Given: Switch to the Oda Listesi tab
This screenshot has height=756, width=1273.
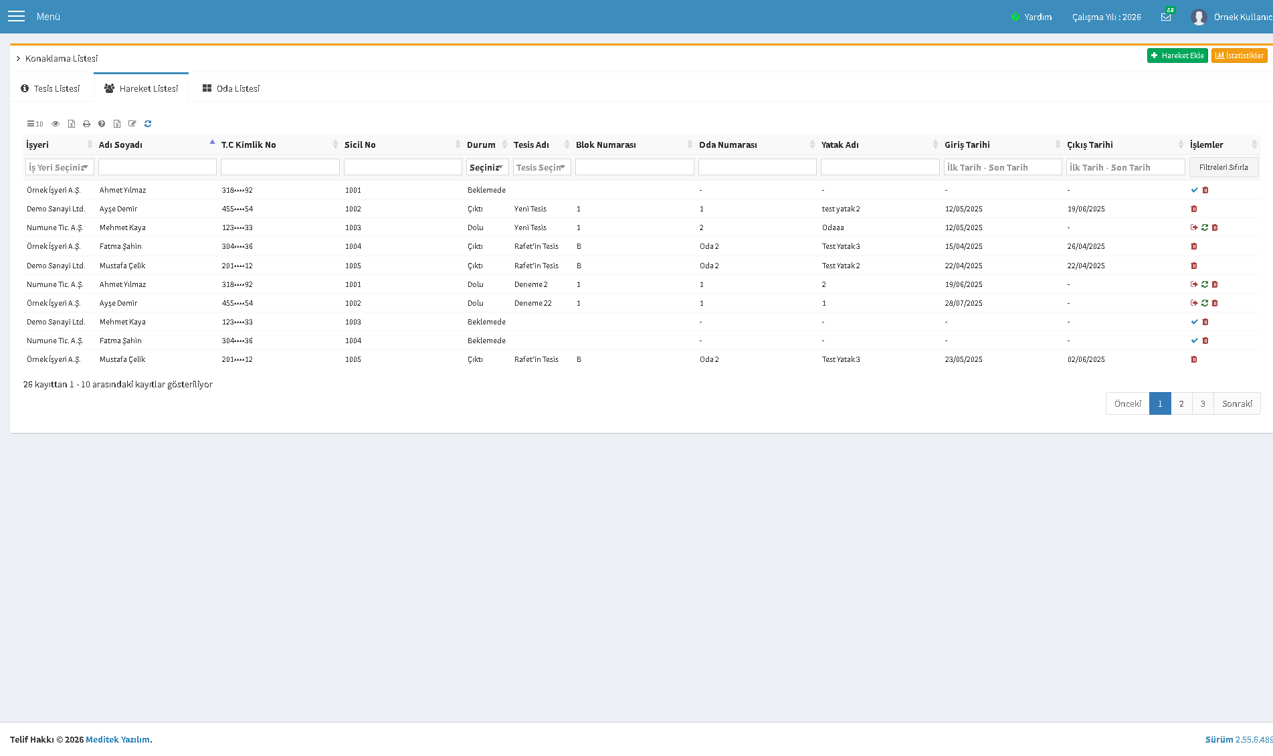Looking at the screenshot, I should click(231, 88).
